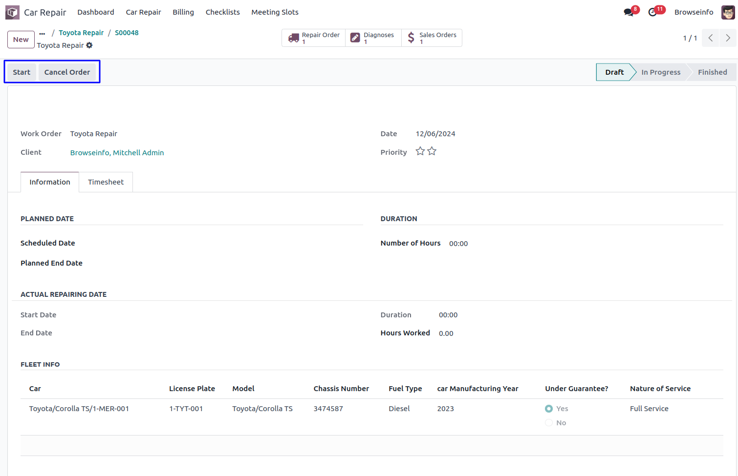Open the Checklists menu
Image resolution: width=738 pixels, height=476 pixels.
[x=222, y=12]
